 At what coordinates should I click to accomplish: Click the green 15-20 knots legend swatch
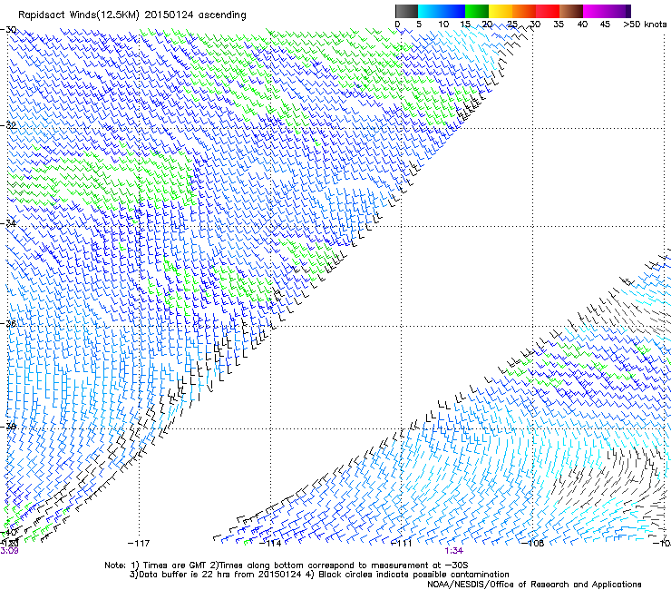pyautogui.click(x=477, y=11)
